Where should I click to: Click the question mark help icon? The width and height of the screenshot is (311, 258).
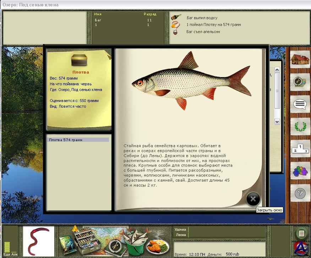pyautogui.click(x=300, y=194)
